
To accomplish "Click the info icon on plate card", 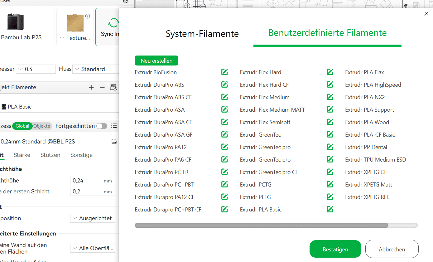I will click(x=88, y=16).
